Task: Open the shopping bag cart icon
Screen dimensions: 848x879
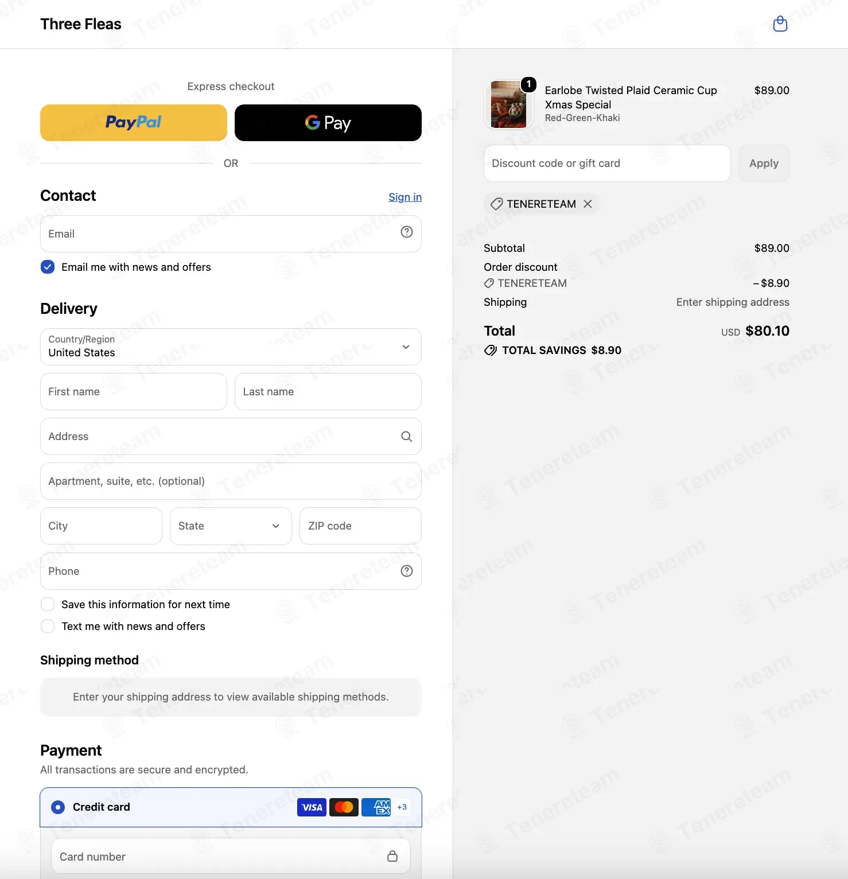Action: tap(780, 24)
